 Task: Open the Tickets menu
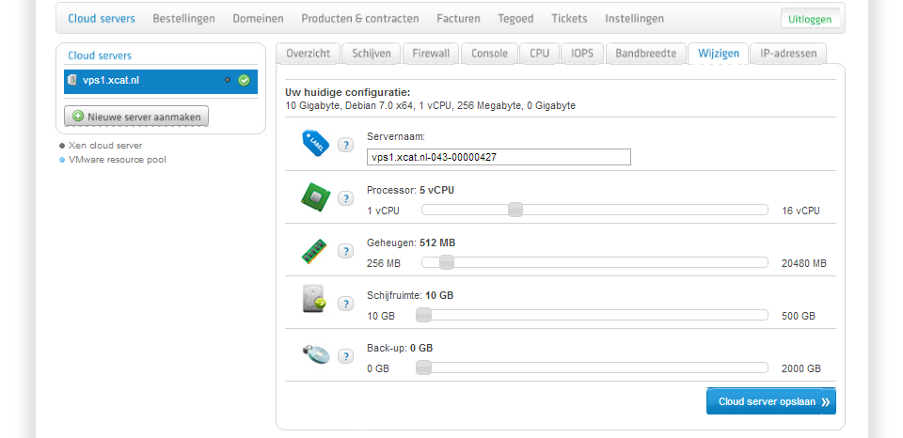click(x=569, y=19)
